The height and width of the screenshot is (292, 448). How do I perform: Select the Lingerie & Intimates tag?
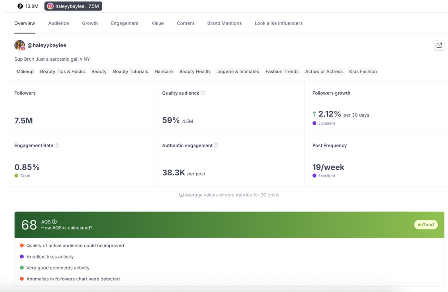[238, 72]
